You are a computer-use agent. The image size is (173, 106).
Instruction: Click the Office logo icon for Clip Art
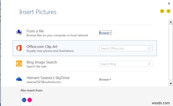pyautogui.click(x=19, y=48)
